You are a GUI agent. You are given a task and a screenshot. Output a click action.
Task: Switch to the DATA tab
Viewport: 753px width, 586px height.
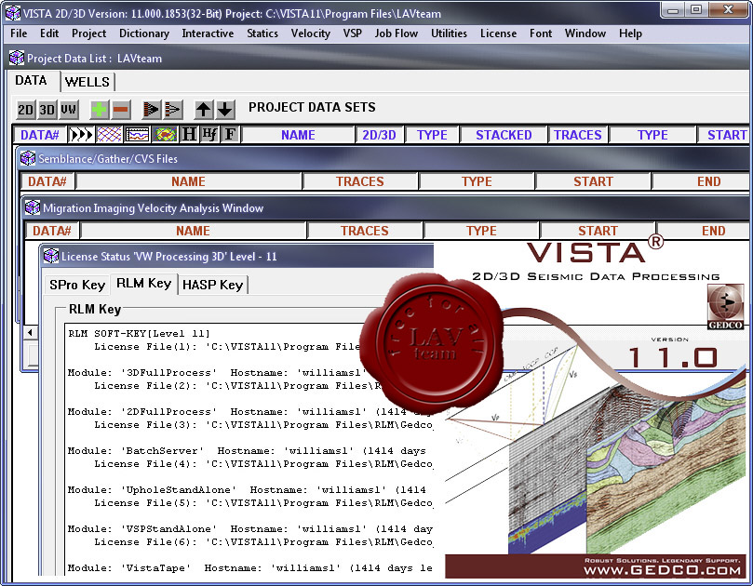pos(31,80)
